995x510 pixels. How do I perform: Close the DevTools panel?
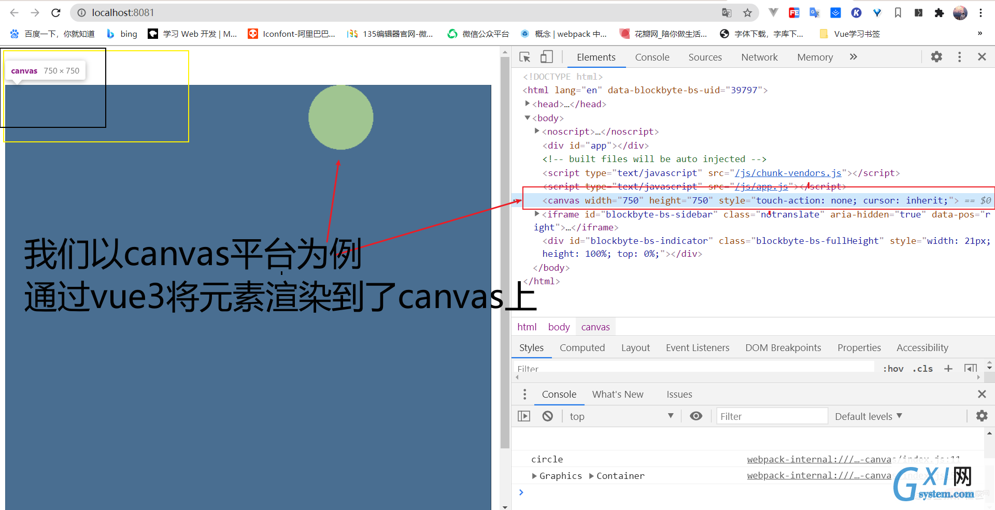click(982, 57)
